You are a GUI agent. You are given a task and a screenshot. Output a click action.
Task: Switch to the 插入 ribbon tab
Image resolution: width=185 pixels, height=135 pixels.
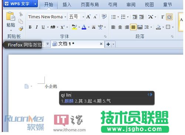point(67,5)
